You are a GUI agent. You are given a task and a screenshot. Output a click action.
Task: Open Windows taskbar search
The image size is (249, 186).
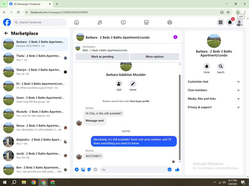[x=14, y=182]
